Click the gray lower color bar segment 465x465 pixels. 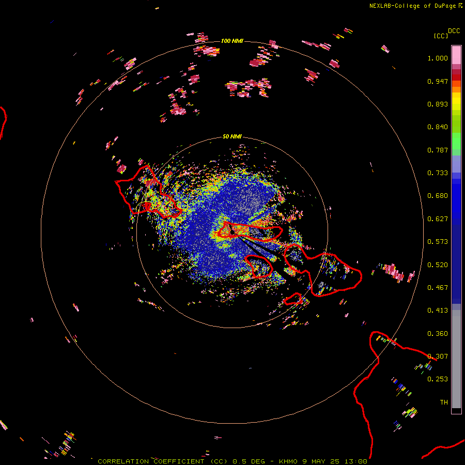tap(456, 359)
